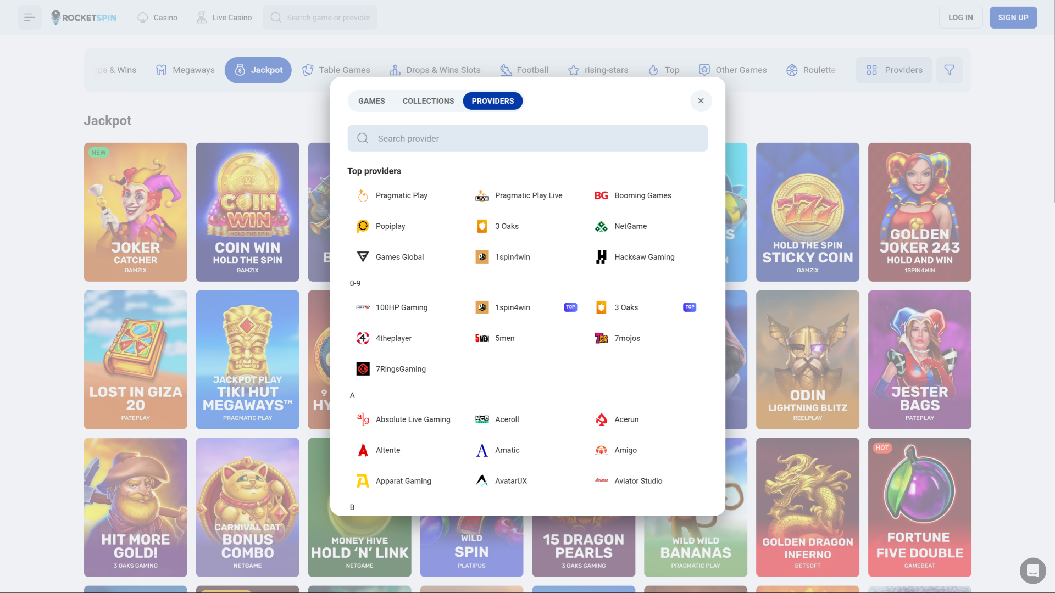Click the Hacksaw Gaming provider logo
Screen dimensions: 1055x593
(x=601, y=256)
